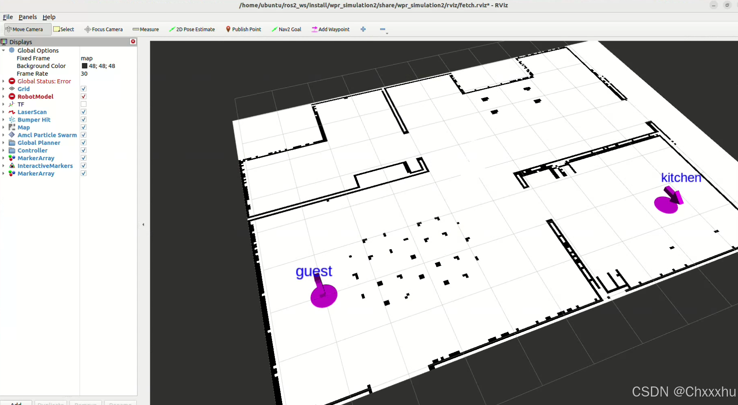Click the LaserScan display icon
This screenshot has height=405, width=738.
pyautogui.click(x=12, y=112)
